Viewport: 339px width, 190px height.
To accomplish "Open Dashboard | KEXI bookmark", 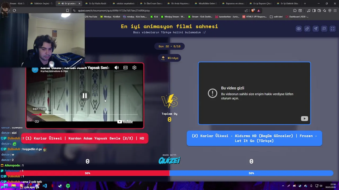I will (297, 17).
